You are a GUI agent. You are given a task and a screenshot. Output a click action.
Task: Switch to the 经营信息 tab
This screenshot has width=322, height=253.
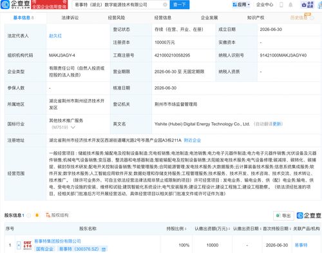[163, 17]
